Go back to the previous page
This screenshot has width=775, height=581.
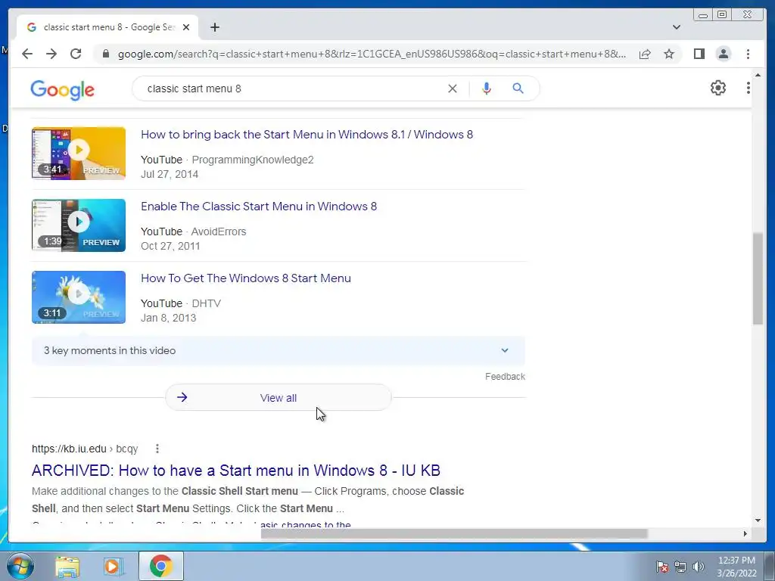(27, 54)
